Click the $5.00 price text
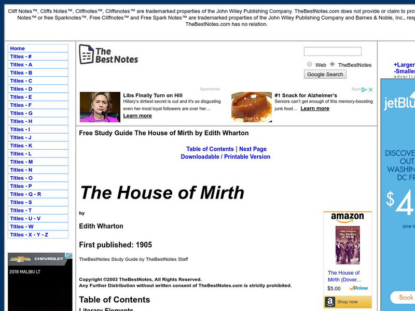The height and width of the screenshot is (311, 415). pos(334,288)
